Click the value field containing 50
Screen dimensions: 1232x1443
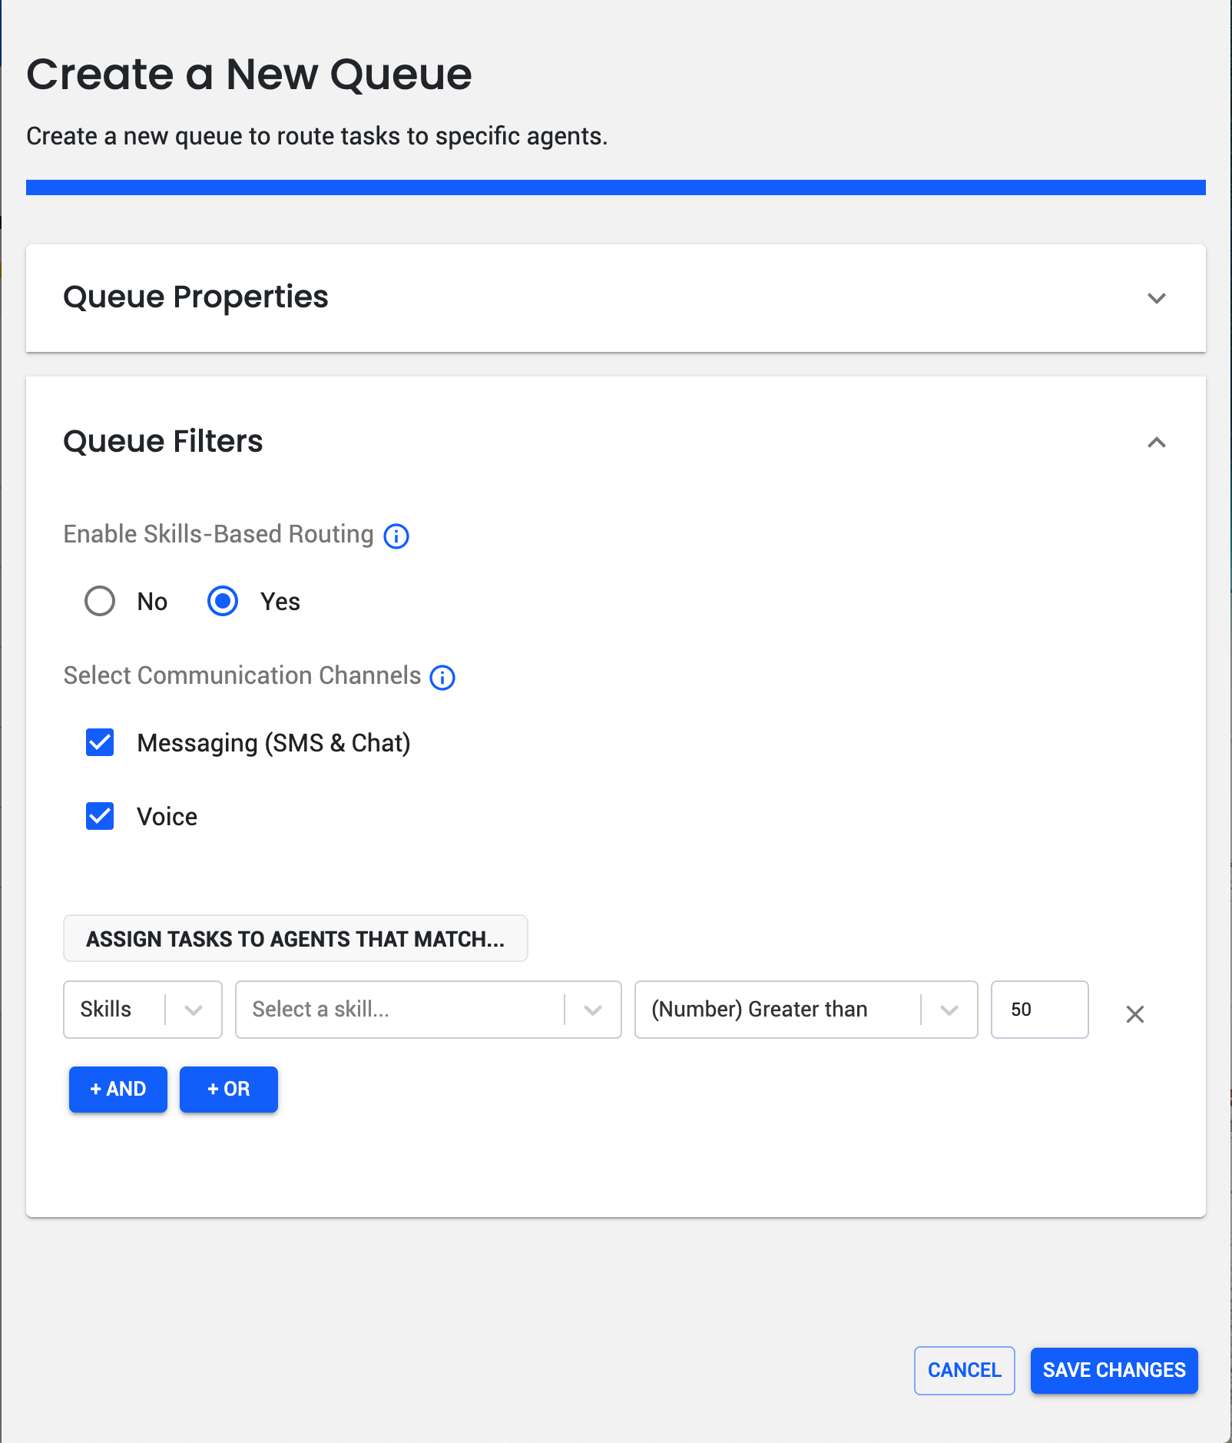(x=1040, y=1010)
